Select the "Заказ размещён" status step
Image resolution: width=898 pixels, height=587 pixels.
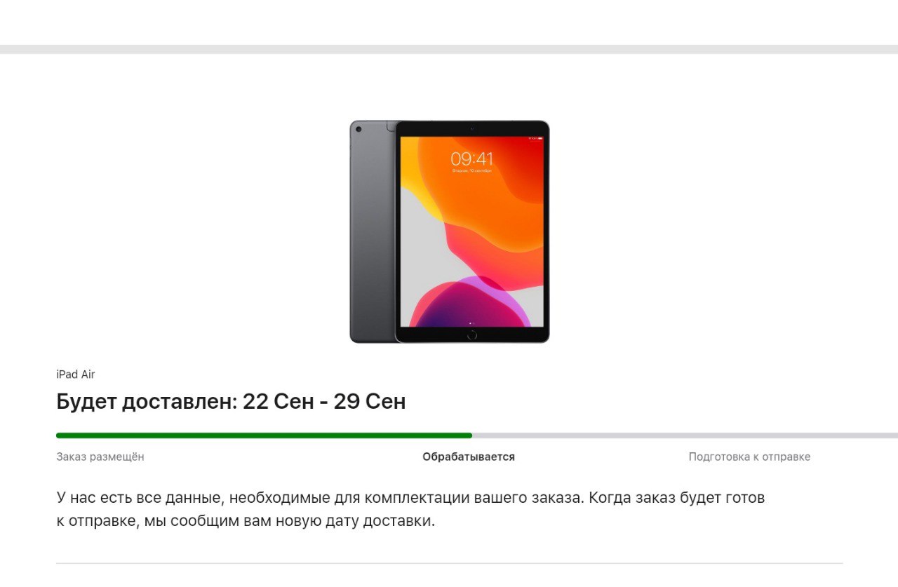point(100,457)
